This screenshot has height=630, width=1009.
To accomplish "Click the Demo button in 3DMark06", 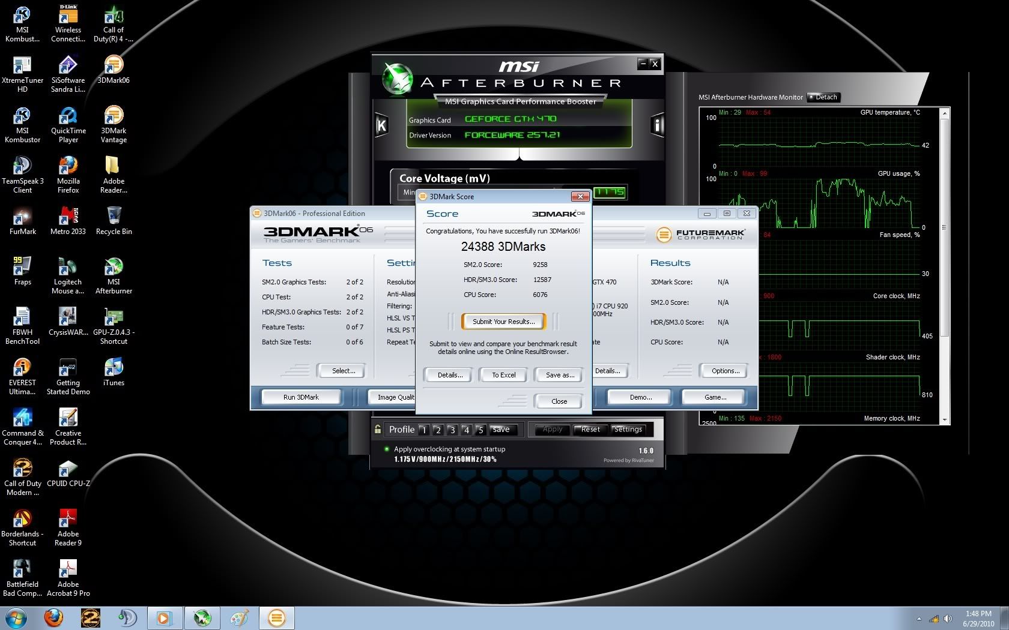I will point(641,397).
